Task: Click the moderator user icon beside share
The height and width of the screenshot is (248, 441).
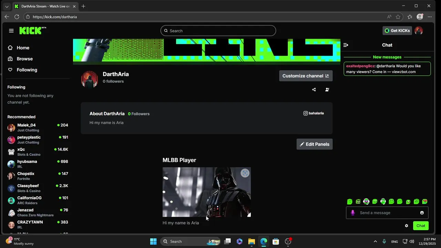Action: [x=327, y=90]
